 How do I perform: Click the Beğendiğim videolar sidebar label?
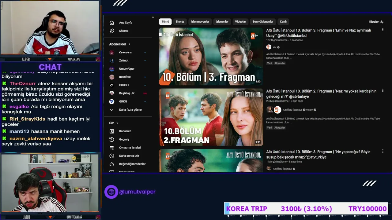point(132,164)
